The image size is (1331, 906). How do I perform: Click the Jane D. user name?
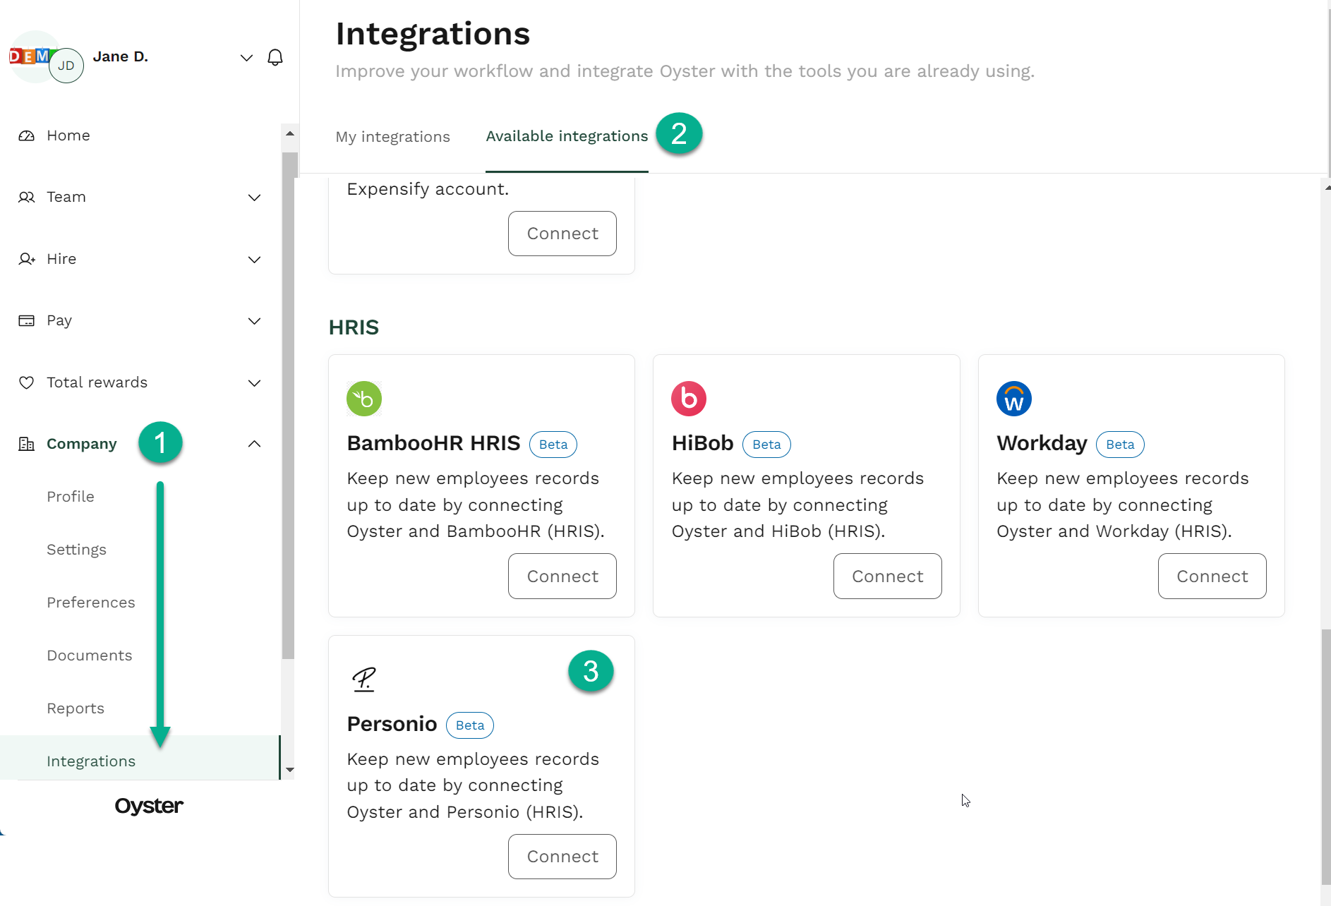tap(121, 56)
